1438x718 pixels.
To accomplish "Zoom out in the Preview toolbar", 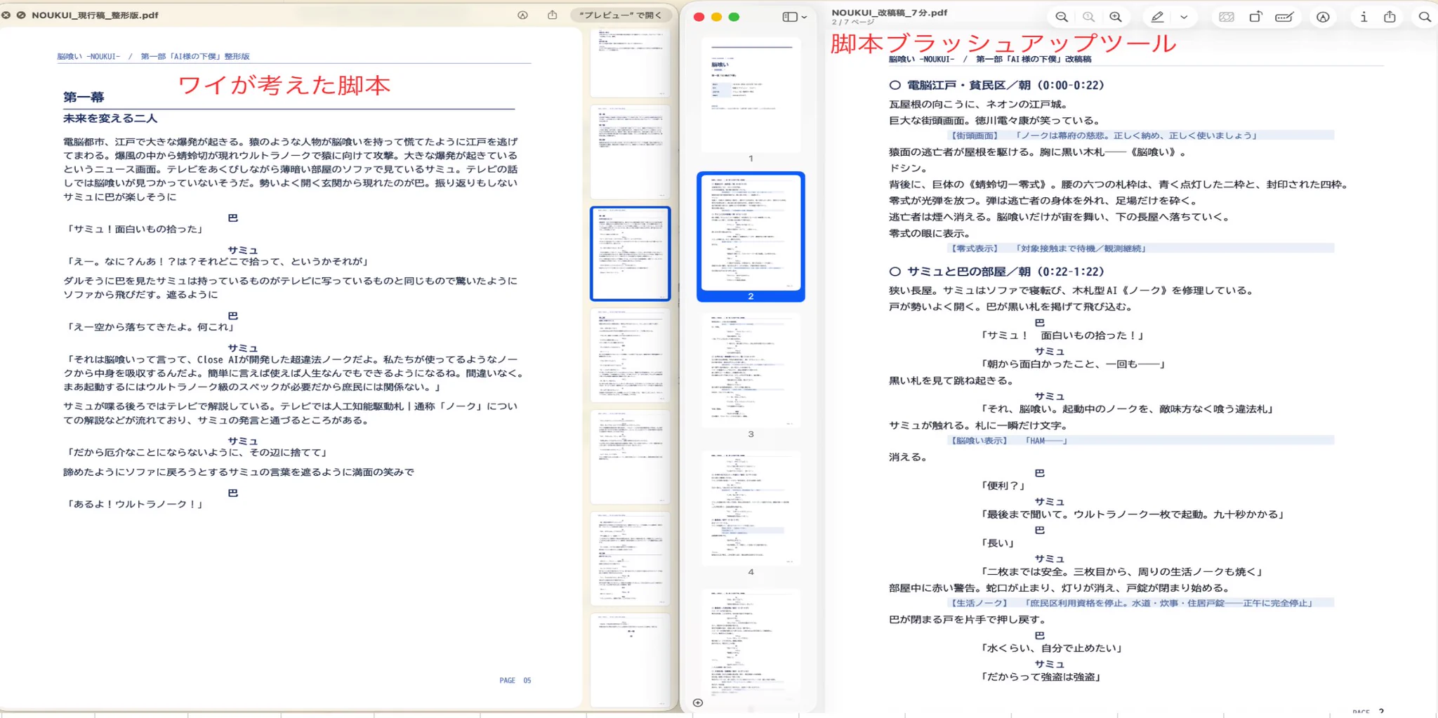I will (1062, 17).
